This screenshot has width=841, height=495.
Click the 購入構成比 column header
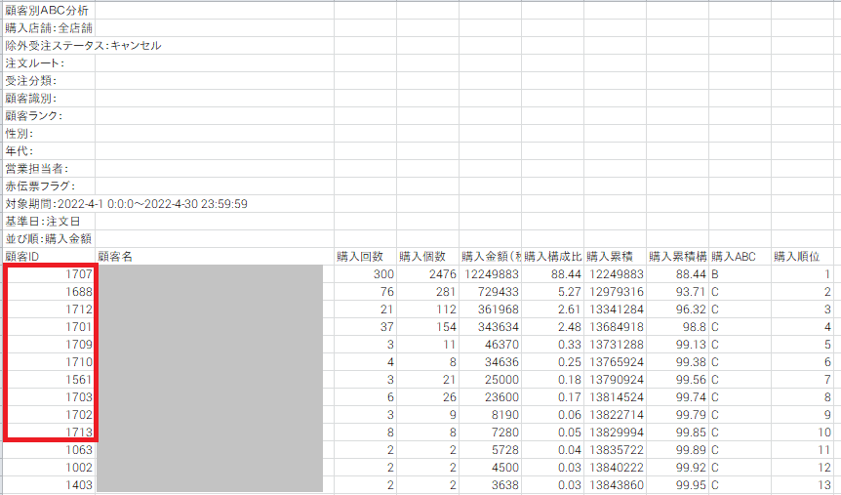tap(552, 257)
